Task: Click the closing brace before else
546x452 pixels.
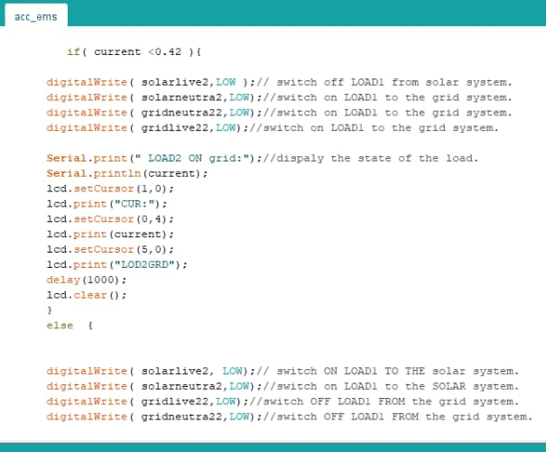Action: (49, 309)
